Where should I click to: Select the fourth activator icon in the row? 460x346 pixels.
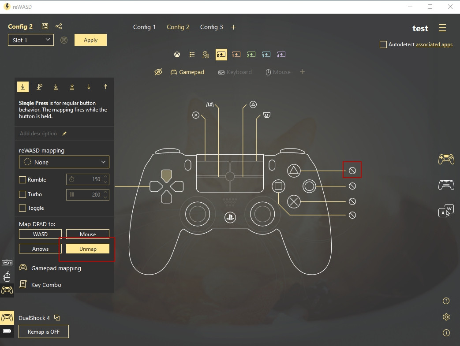(x=72, y=87)
